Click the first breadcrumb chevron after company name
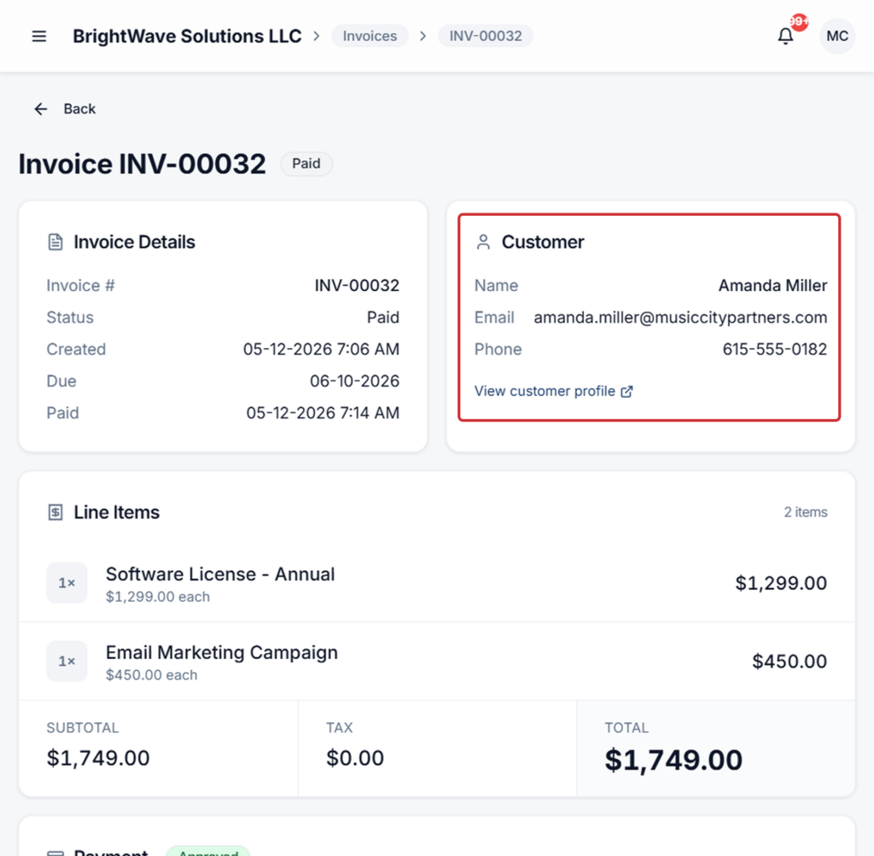Viewport: 874px width, 856px height. point(317,36)
